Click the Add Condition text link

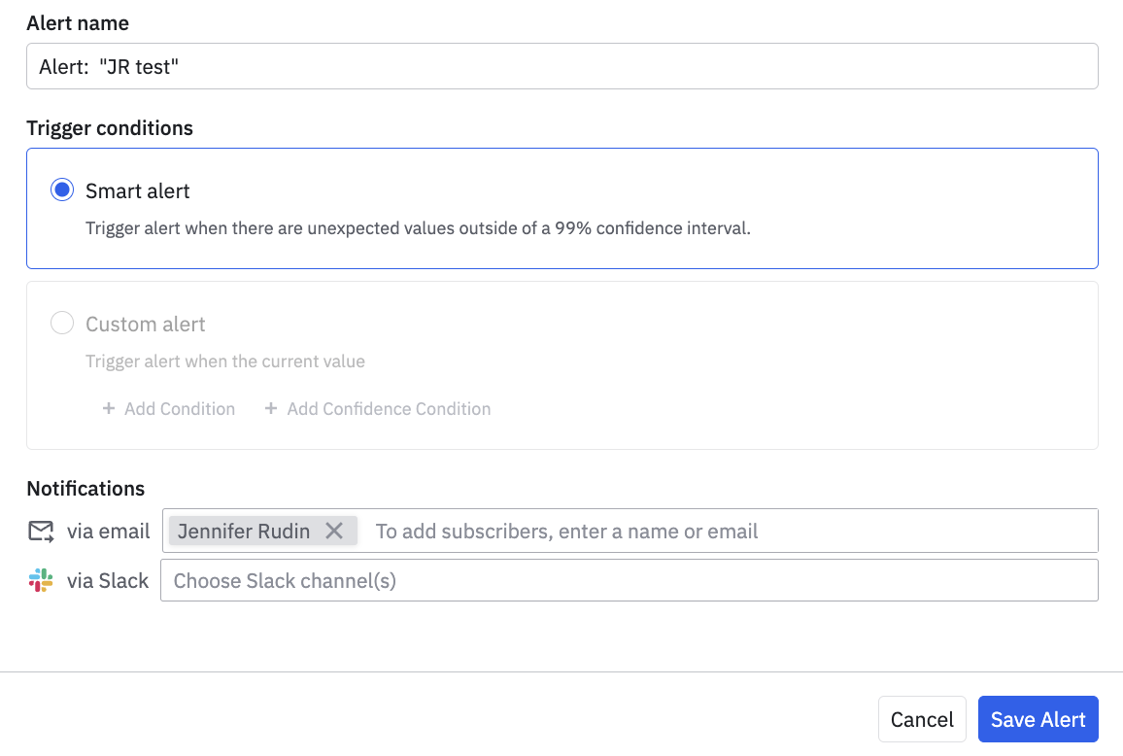tap(180, 409)
